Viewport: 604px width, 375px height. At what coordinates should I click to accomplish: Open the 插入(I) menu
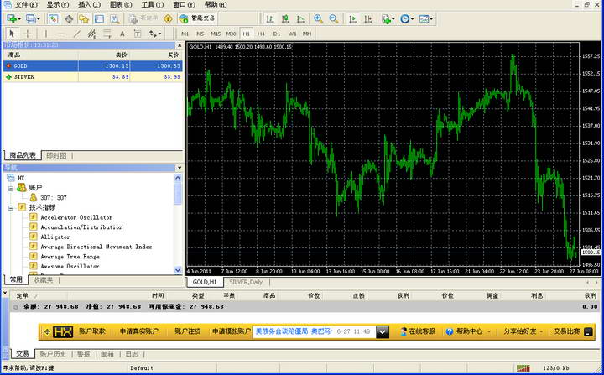click(x=89, y=5)
